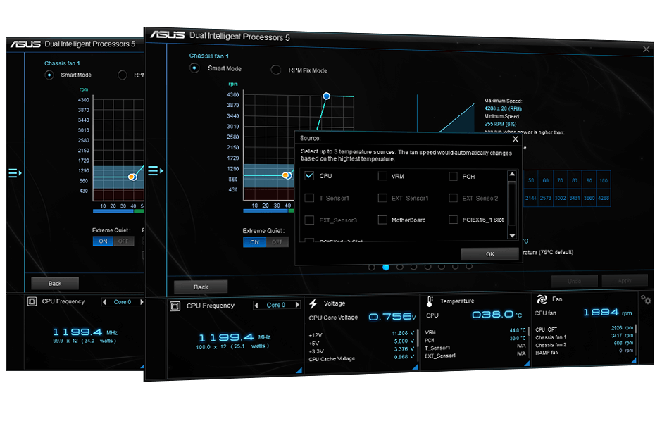This screenshot has width=662, height=421.
Task: Select next core in front CPU Frequency
Action: click(x=297, y=305)
